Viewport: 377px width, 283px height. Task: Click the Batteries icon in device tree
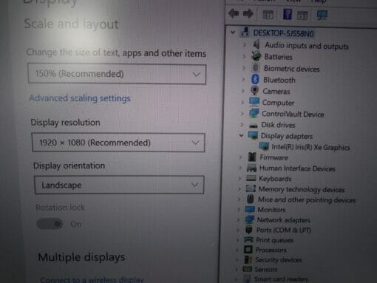click(256, 56)
